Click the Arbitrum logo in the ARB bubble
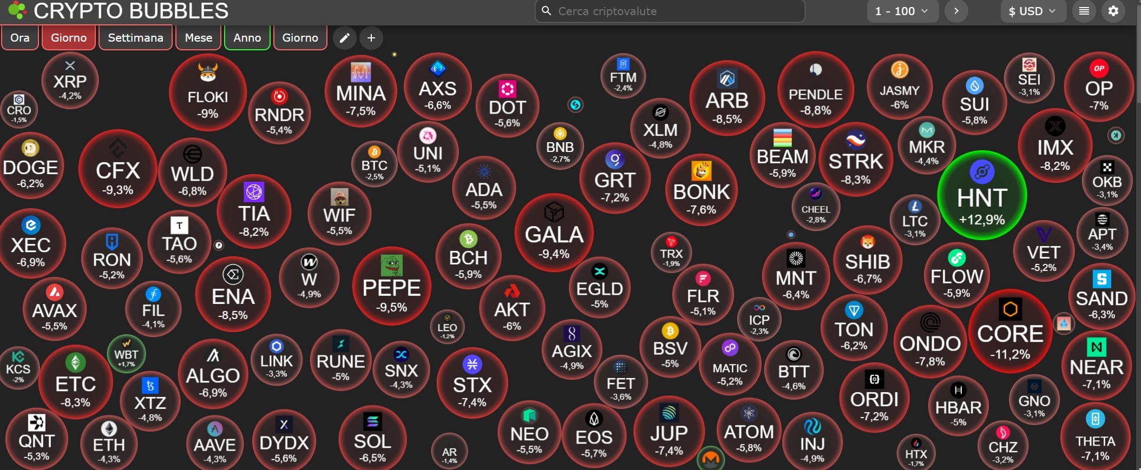1141x470 pixels. [727, 79]
